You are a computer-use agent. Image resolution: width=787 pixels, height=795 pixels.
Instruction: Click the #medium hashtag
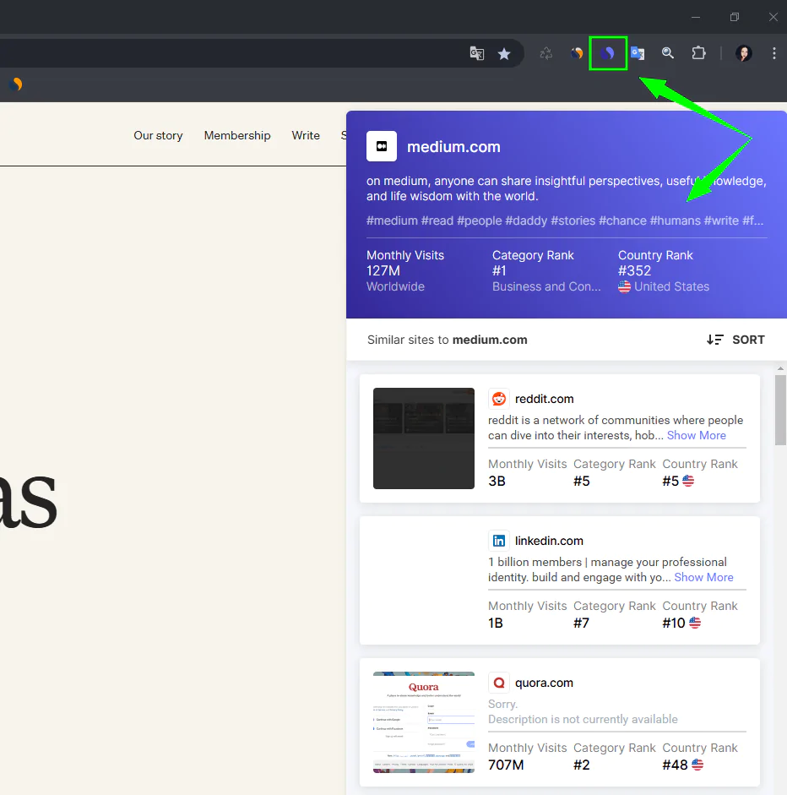coord(392,221)
